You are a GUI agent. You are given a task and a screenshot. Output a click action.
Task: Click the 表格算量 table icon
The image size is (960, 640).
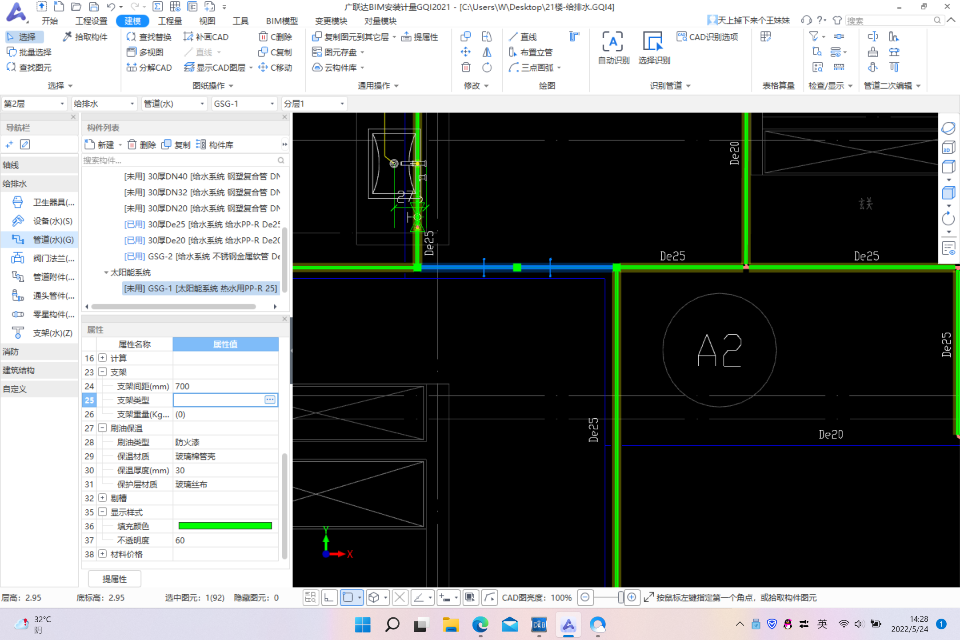tap(765, 37)
